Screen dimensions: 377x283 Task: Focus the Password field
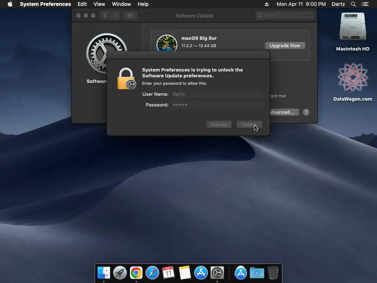216,105
